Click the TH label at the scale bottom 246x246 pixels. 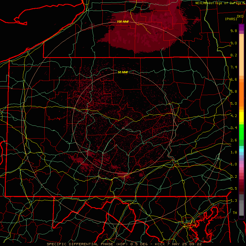[x=235, y=213]
